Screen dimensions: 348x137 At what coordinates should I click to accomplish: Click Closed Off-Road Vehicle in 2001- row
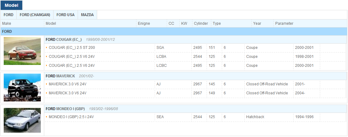coord(267,84)
